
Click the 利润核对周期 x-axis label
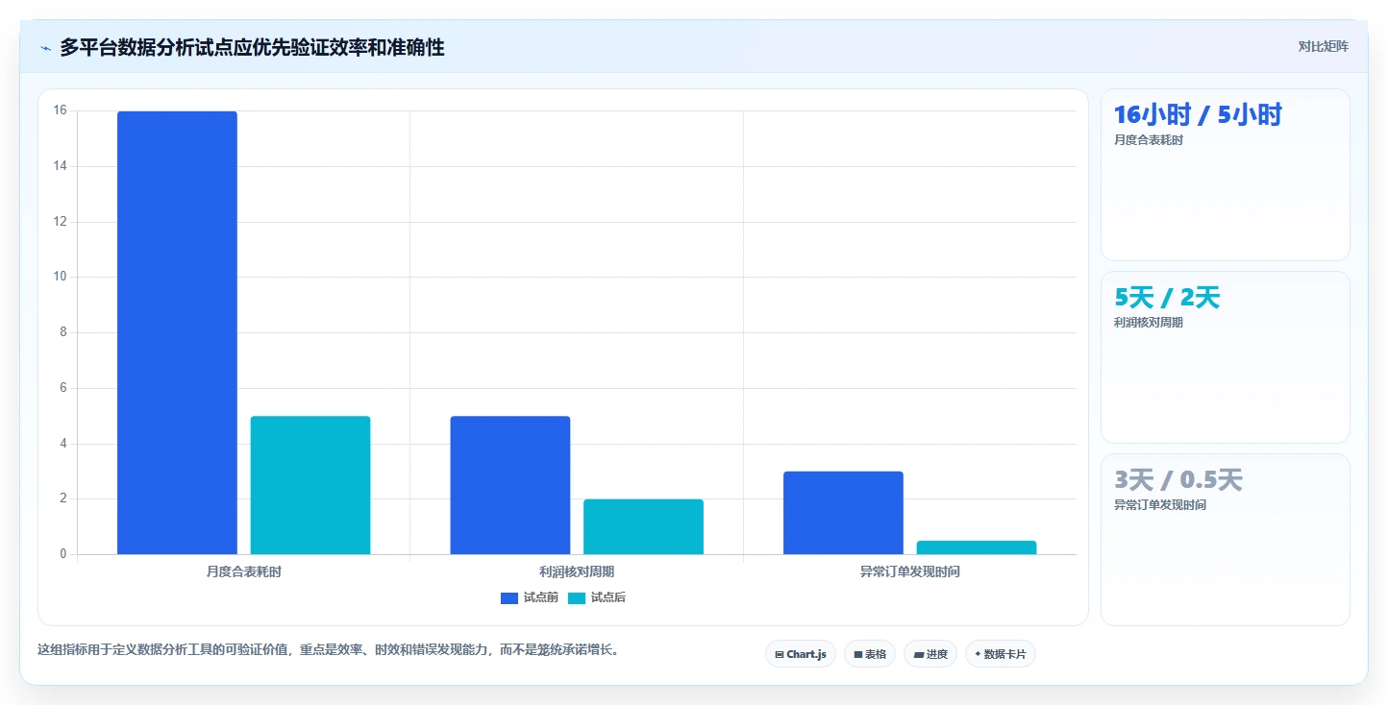pos(577,571)
